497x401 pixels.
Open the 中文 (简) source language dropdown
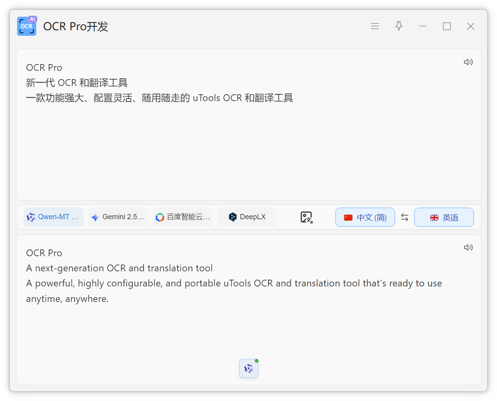pos(365,217)
